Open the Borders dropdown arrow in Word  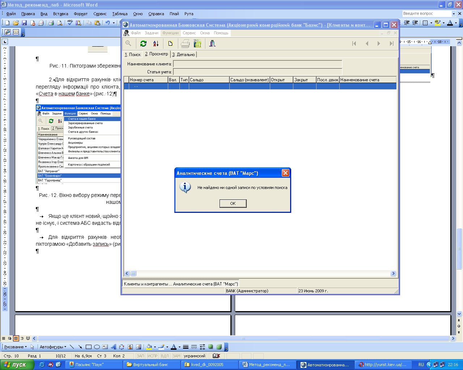pos(431,23)
